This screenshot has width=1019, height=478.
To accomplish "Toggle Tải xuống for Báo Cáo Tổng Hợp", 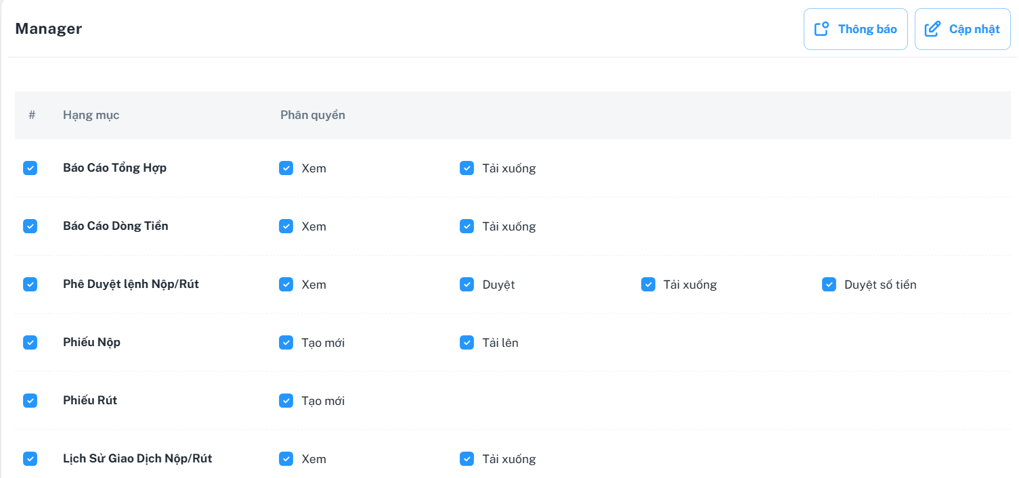I will (x=467, y=168).
